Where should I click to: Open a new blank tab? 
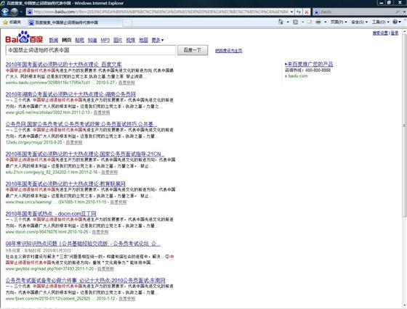click(127, 22)
